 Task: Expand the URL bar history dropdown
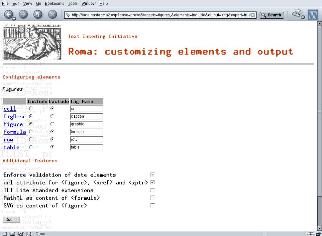pyautogui.click(x=253, y=15)
